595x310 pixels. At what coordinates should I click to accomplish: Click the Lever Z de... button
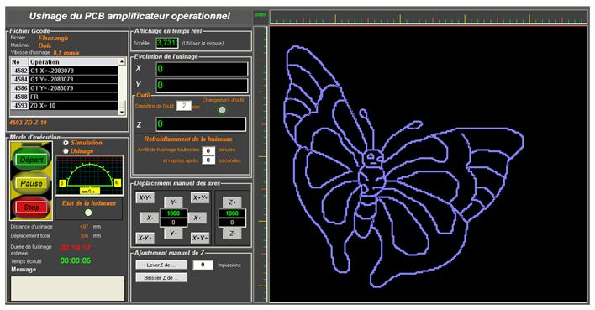tap(161, 265)
